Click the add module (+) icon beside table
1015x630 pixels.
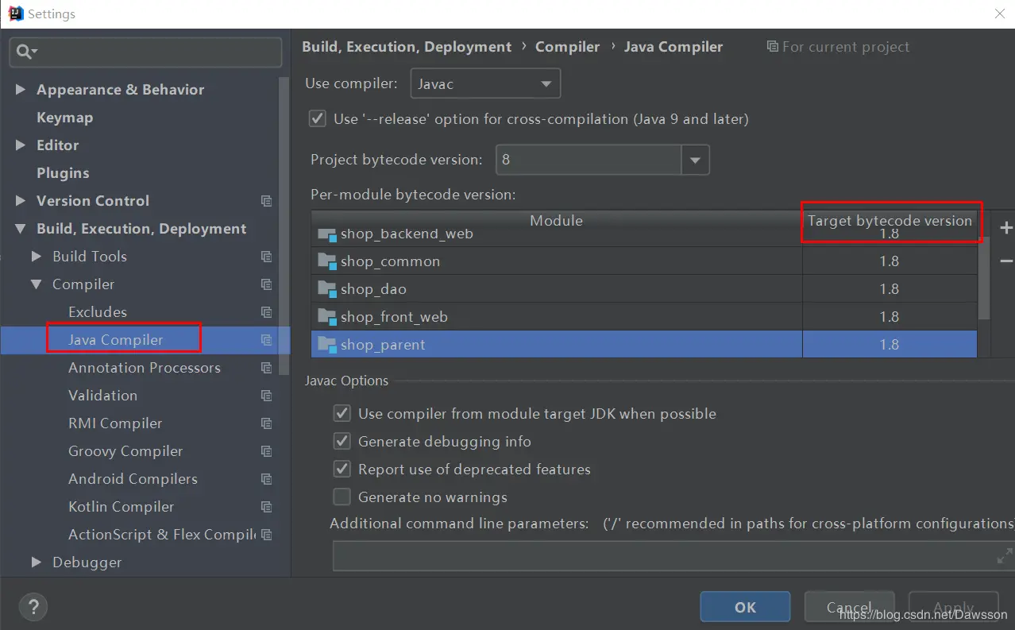pos(1005,228)
